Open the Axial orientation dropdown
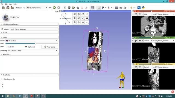The image size is (175, 98). 148,14
